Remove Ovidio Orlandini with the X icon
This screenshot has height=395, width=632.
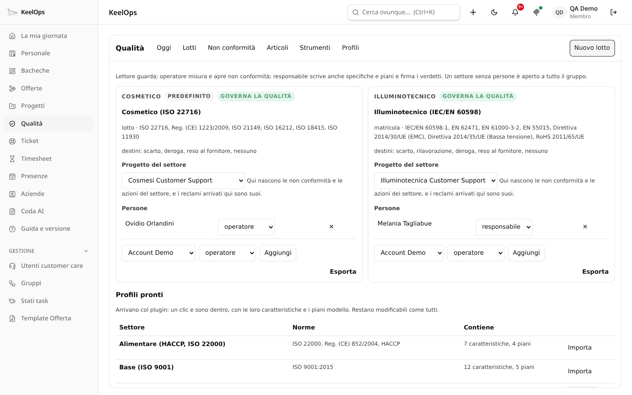(331, 227)
